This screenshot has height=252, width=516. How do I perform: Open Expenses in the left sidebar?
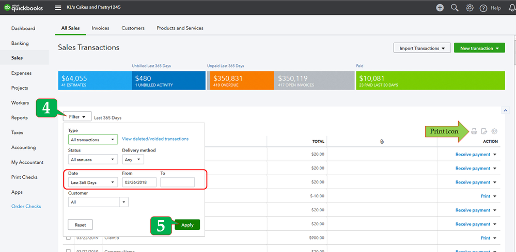click(x=21, y=73)
